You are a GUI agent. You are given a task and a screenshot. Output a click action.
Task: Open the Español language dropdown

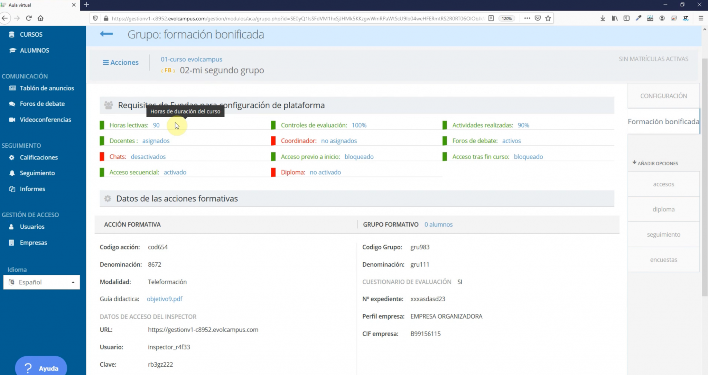point(41,282)
